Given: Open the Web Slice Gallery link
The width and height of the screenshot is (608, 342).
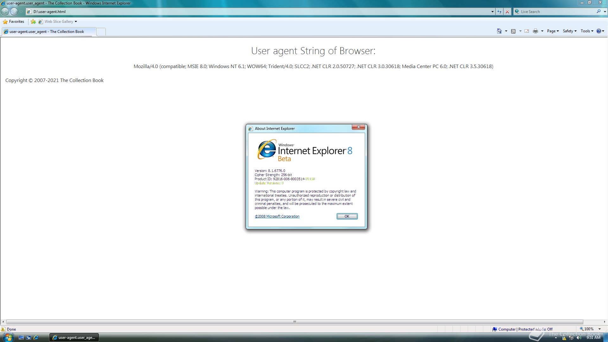Looking at the screenshot, I should click(57, 22).
